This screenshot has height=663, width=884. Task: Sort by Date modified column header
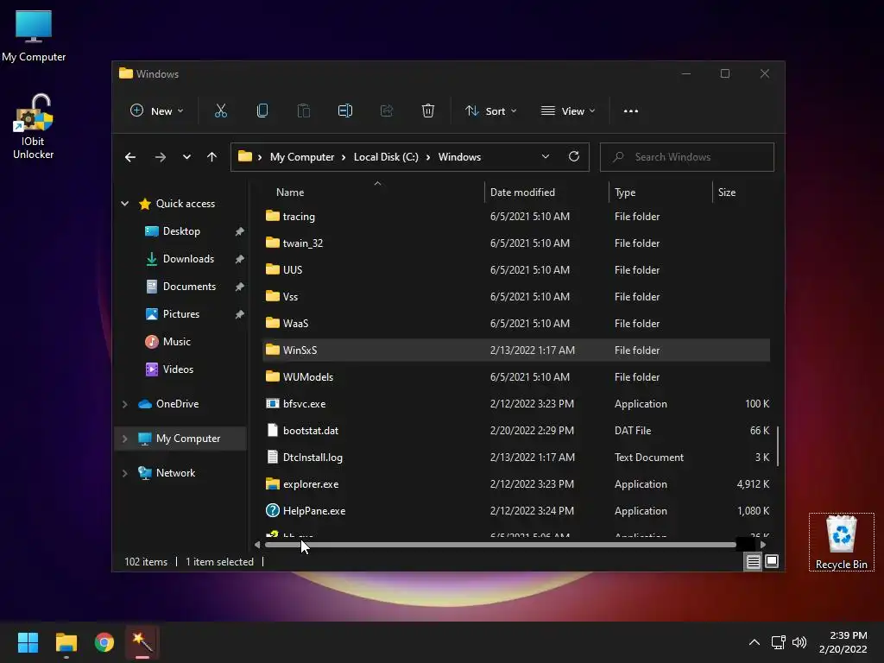(x=546, y=193)
